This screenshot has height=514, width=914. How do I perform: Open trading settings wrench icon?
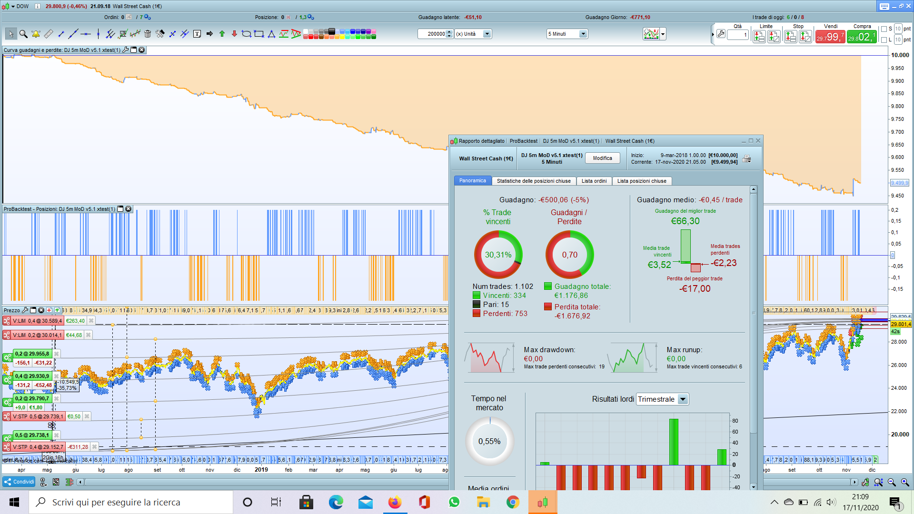[721, 34]
